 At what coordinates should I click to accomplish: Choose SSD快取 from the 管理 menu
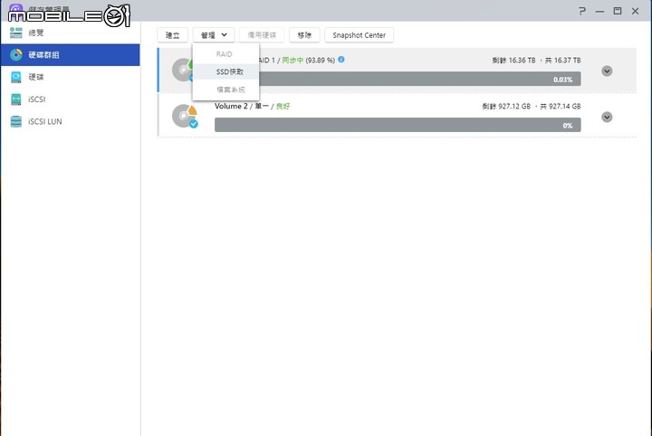[225, 71]
